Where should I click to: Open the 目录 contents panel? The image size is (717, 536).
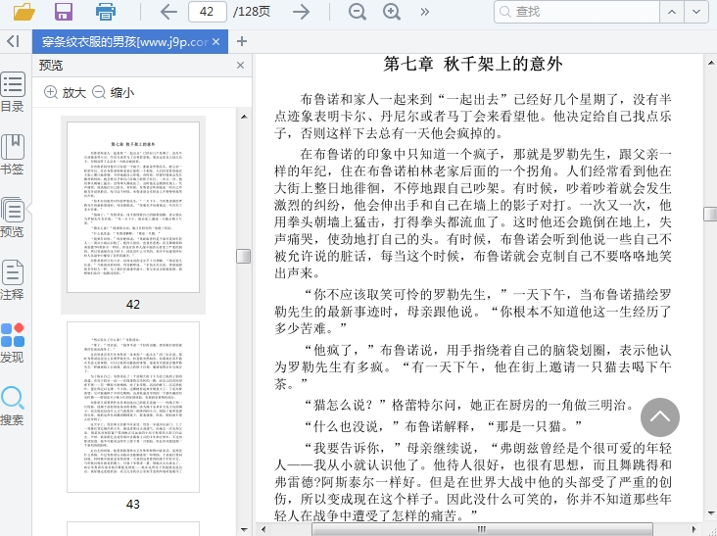pos(13,91)
